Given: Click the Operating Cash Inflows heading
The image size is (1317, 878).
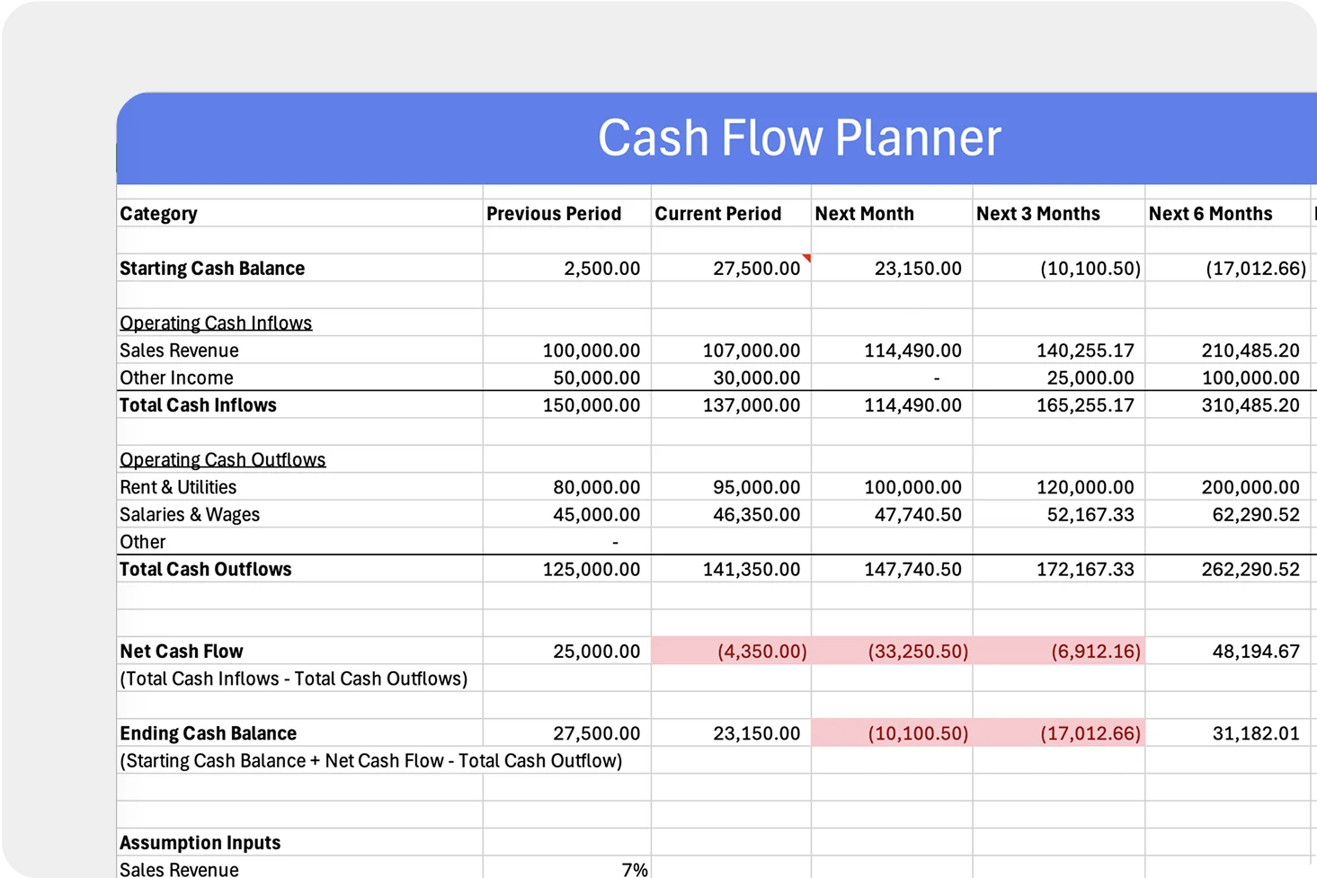Looking at the screenshot, I should [x=216, y=323].
